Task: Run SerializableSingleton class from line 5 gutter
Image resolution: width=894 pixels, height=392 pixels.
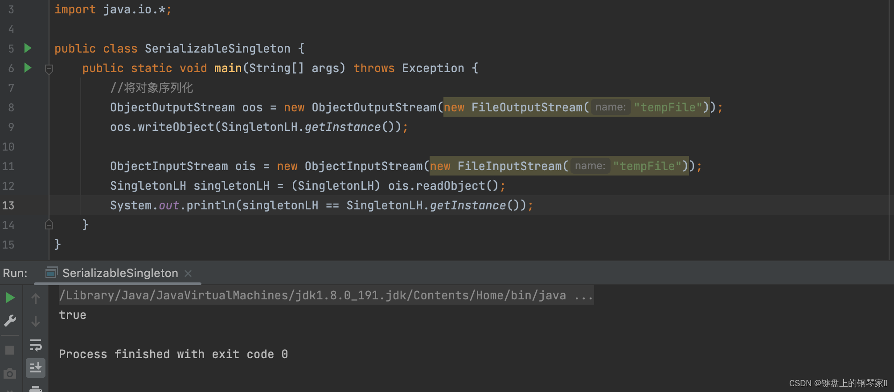Action: (x=28, y=48)
